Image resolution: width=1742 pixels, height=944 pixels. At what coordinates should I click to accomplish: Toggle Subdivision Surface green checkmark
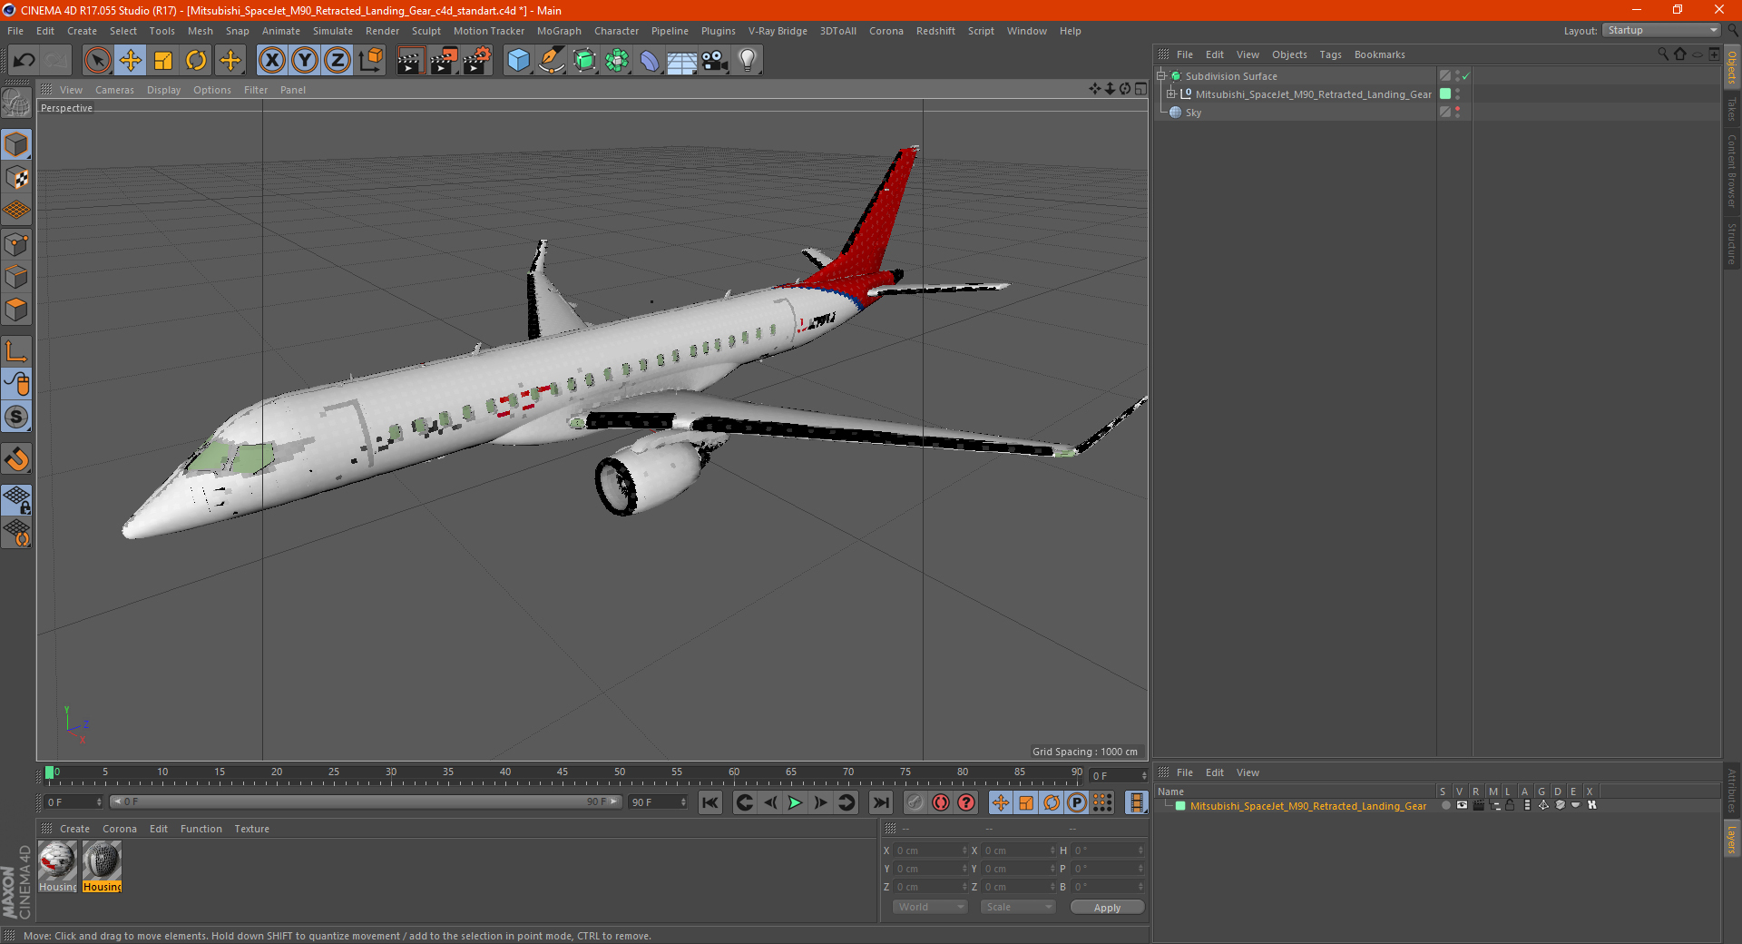point(1465,76)
